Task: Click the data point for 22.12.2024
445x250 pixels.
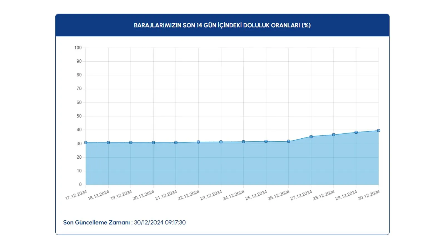Action: [198, 142]
